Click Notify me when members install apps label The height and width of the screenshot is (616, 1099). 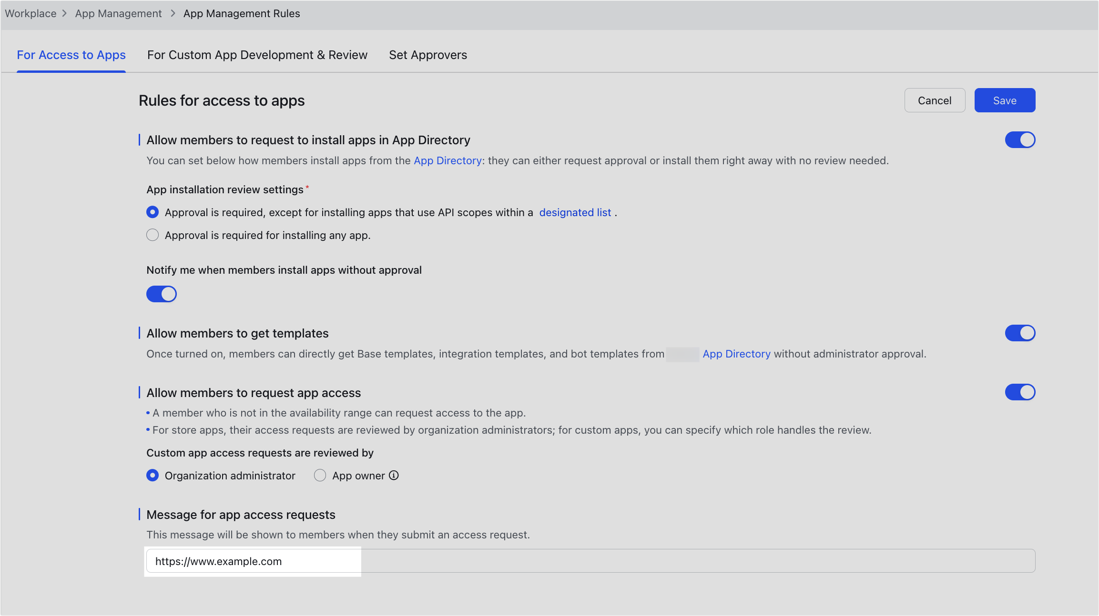click(x=284, y=270)
